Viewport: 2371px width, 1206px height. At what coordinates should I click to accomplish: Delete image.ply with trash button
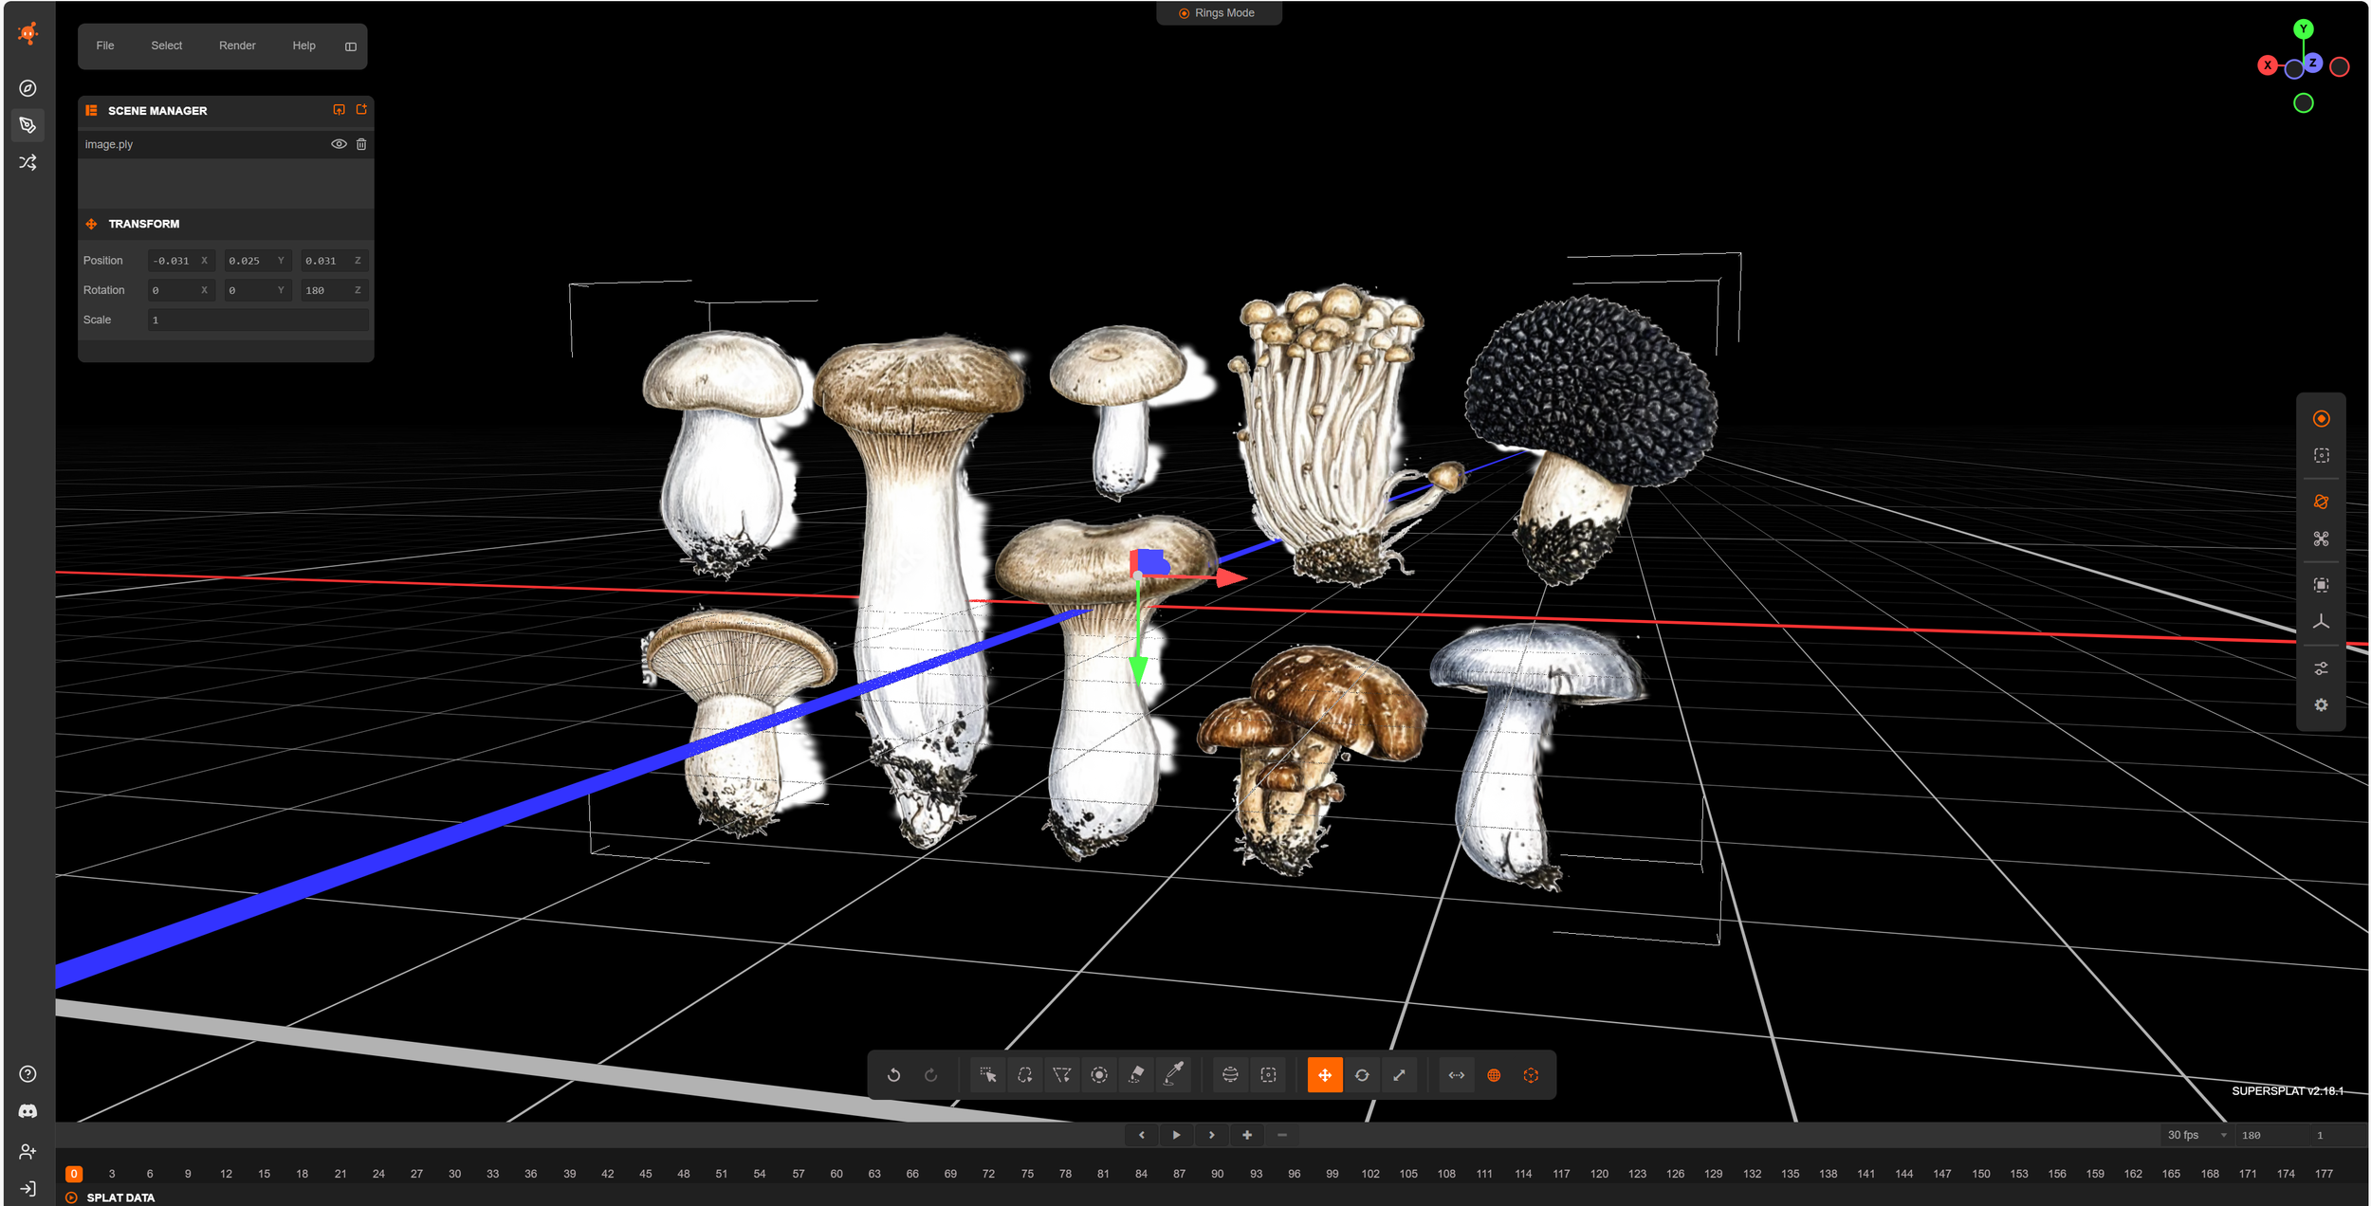(x=361, y=144)
